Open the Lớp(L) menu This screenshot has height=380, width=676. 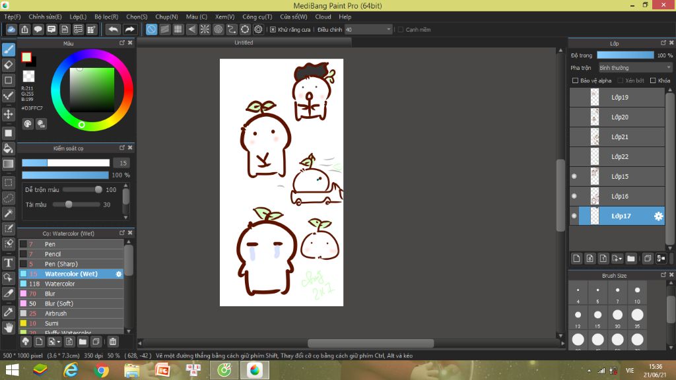pos(78,16)
